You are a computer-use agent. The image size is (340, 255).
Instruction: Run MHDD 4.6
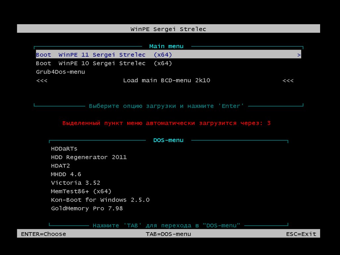[x=66, y=174]
